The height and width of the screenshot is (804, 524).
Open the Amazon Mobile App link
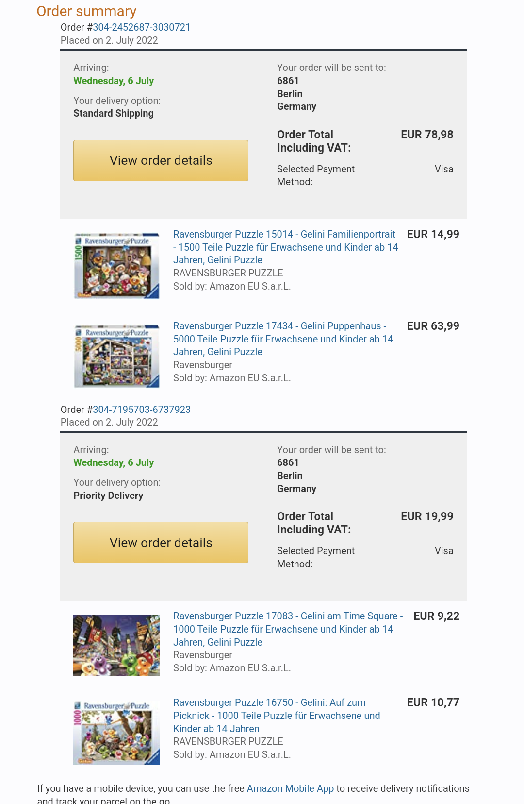point(290,788)
